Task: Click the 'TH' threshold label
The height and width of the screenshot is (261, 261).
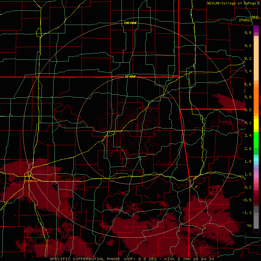Action: pyautogui.click(x=249, y=226)
